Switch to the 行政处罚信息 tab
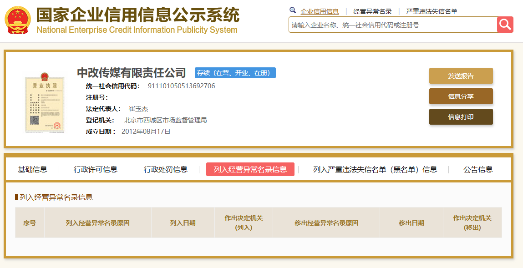 (x=166, y=169)
